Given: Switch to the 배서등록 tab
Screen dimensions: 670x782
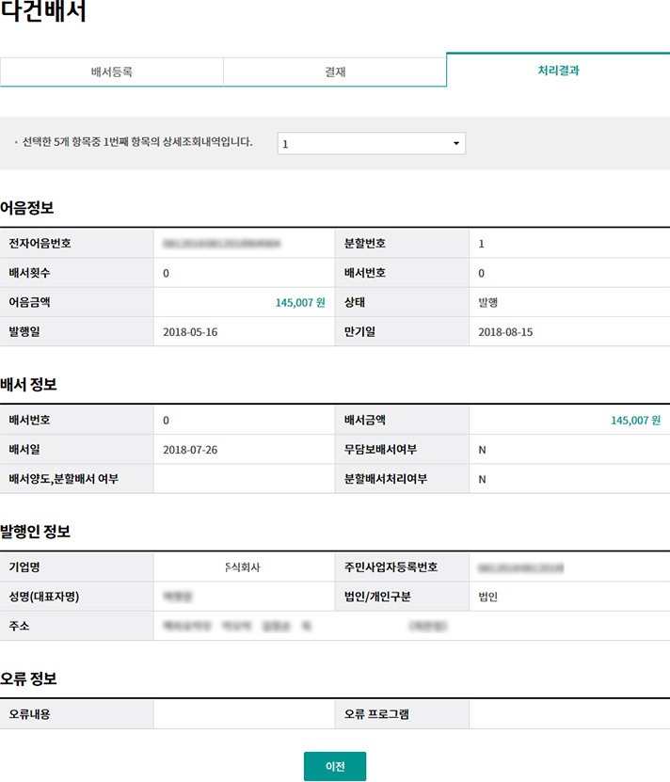Looking at the screenshot, I should (111, 72).
